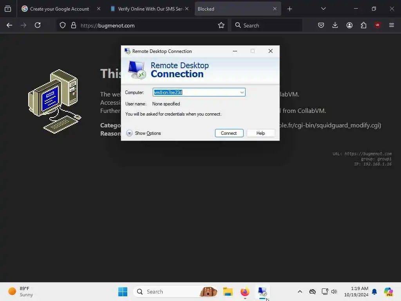Open the clock showing 1:19 AM
The image size is (401, 301).
coord(356,292)
